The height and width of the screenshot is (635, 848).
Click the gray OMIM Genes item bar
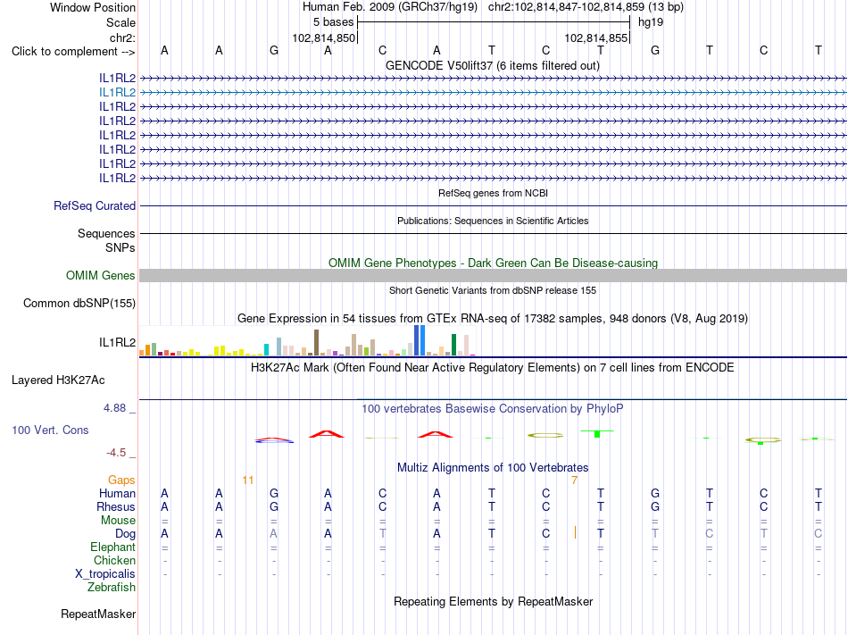click(493, 275)
